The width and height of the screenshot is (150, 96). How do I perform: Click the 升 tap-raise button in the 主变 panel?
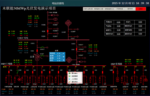(x=63, y=54)
